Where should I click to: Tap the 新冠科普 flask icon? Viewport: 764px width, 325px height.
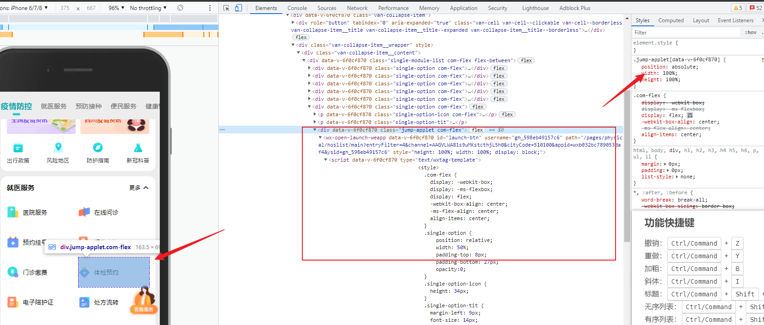pyautogui.click(x=138, y=148)
